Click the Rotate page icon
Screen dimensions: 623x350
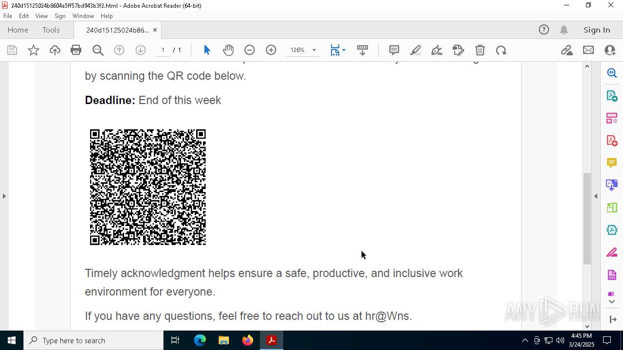click(x=501, y=50)
